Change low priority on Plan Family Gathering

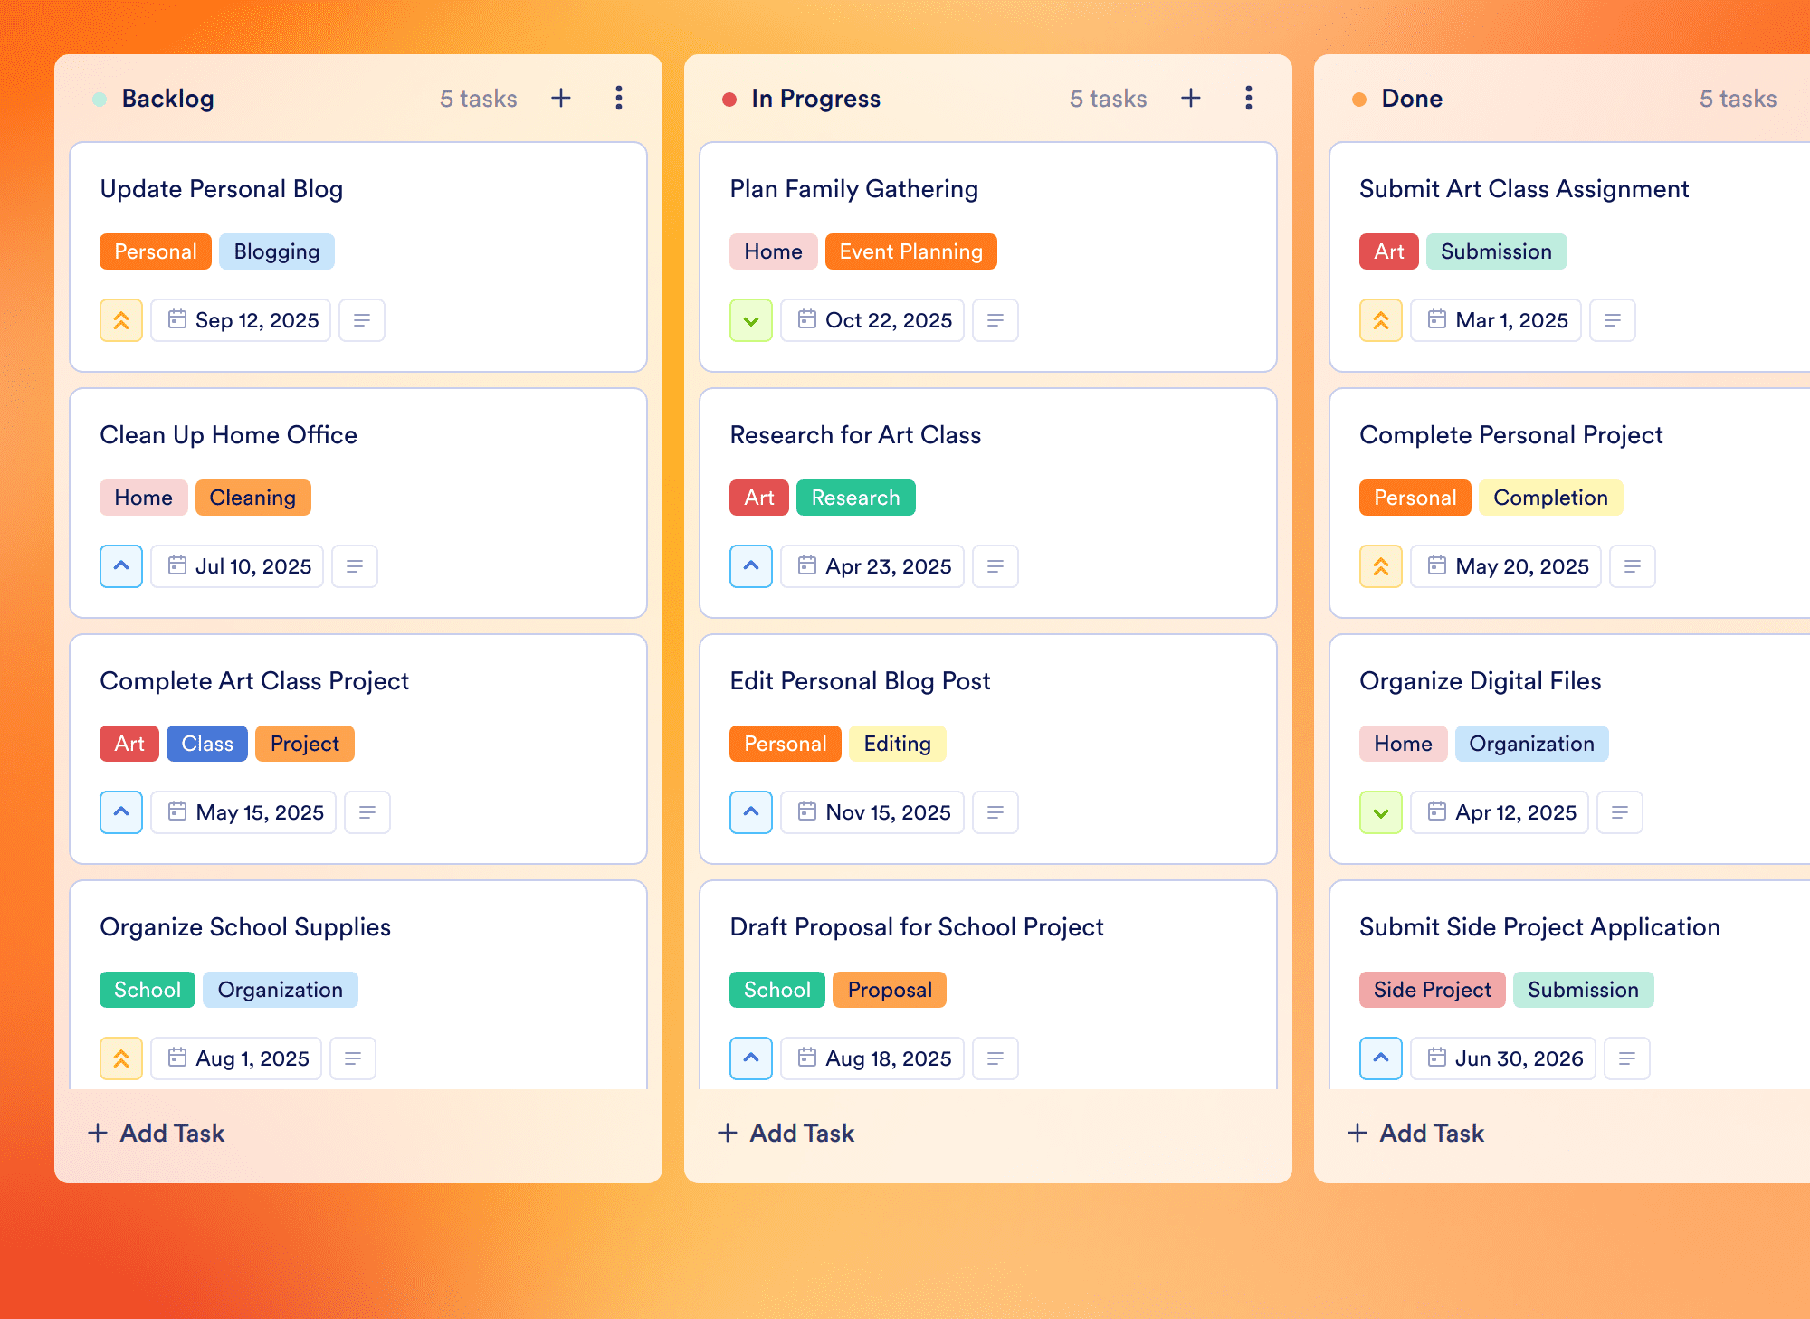click(x=751, y=320)
